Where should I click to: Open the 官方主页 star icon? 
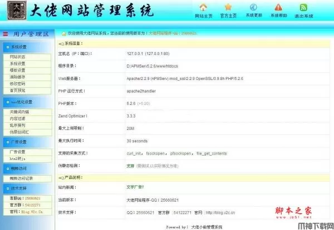228,7
